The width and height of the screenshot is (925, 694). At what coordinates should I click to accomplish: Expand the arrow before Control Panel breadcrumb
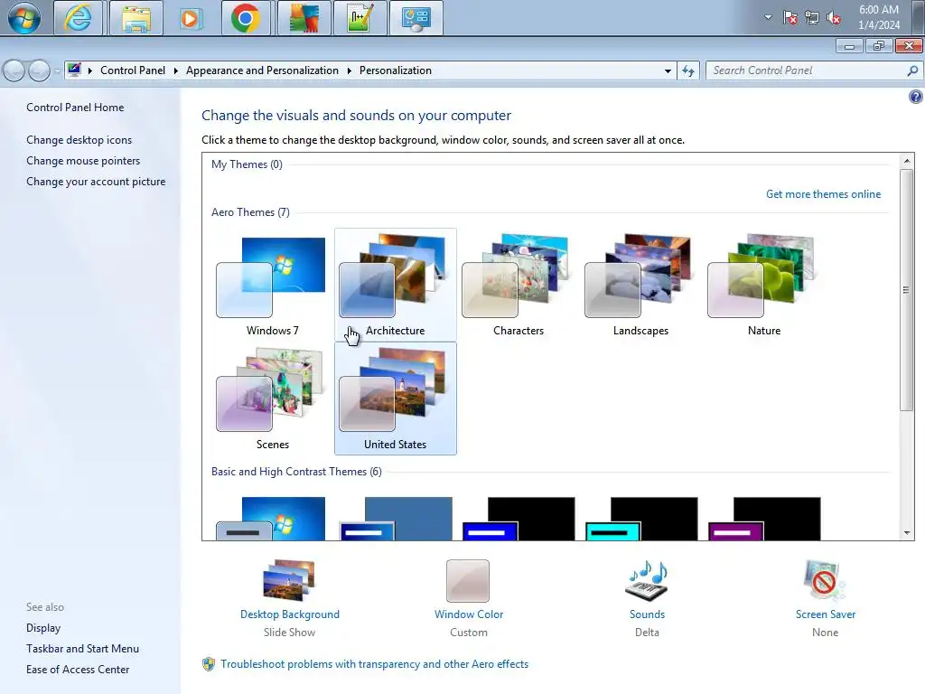(90, 70)
